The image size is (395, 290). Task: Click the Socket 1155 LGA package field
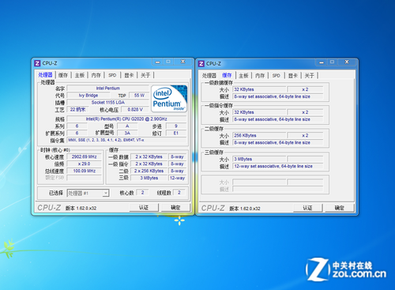(x=108, y=103)
